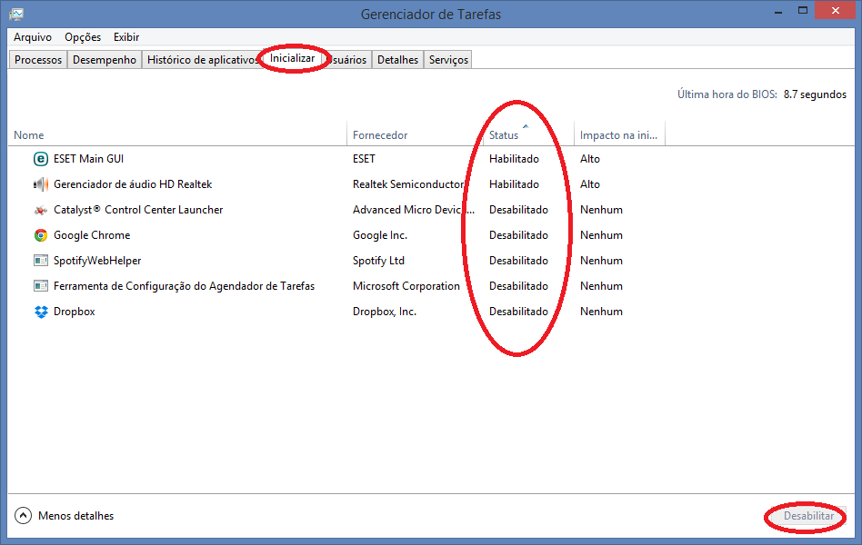Click Desabilitado status of Dropbox
862x545 pixels.
pyautogui.click(x=518, y=312)
